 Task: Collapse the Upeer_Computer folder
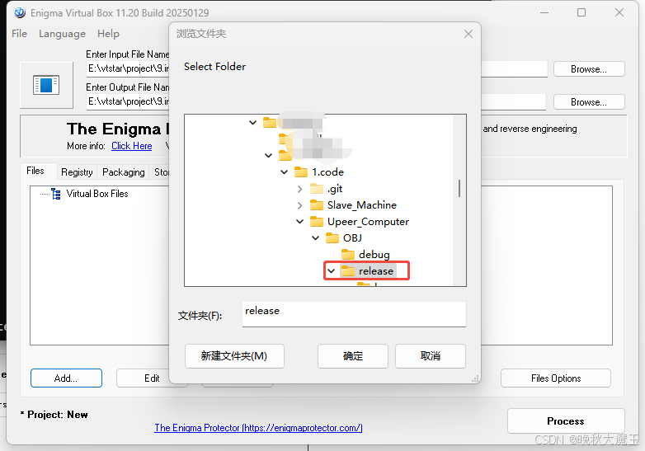300,222
